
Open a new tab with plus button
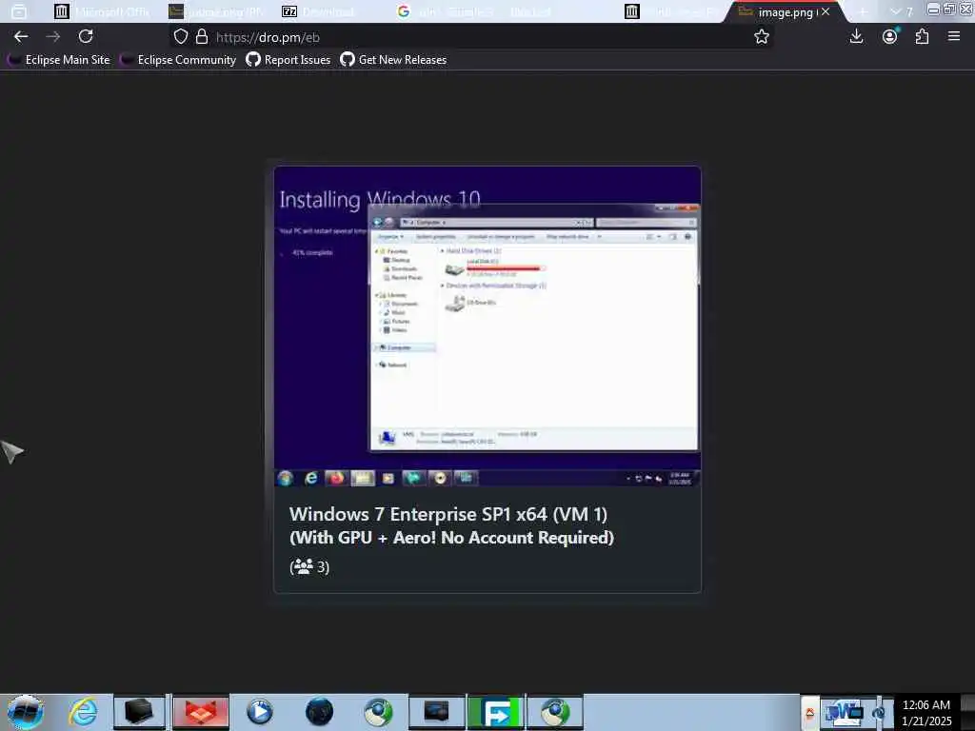coord(863,11)
